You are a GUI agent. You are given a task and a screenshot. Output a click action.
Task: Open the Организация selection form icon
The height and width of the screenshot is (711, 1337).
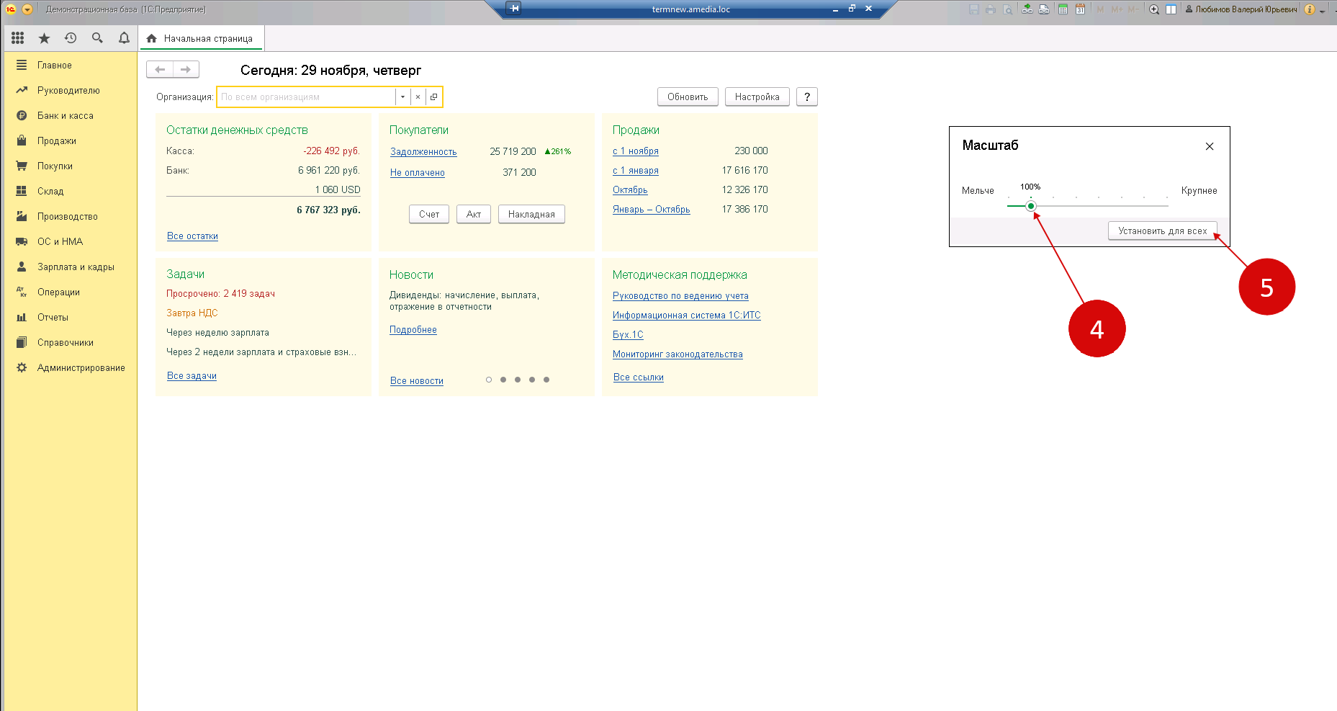(x=433, y=97)
